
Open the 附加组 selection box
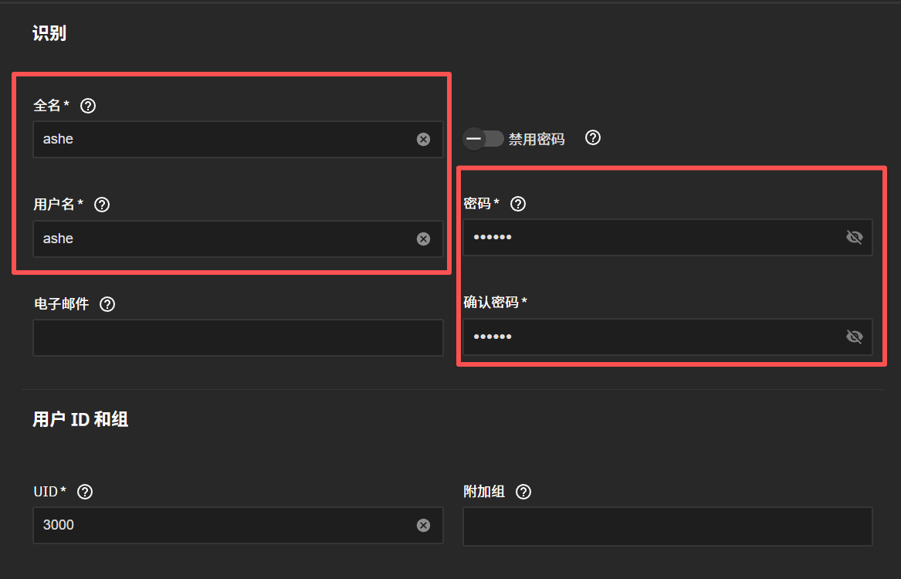click(667, 527)
